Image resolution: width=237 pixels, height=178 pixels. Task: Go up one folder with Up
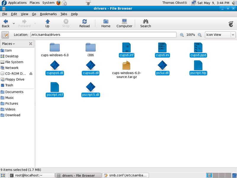pyautogui.click(x=47, y=23)
